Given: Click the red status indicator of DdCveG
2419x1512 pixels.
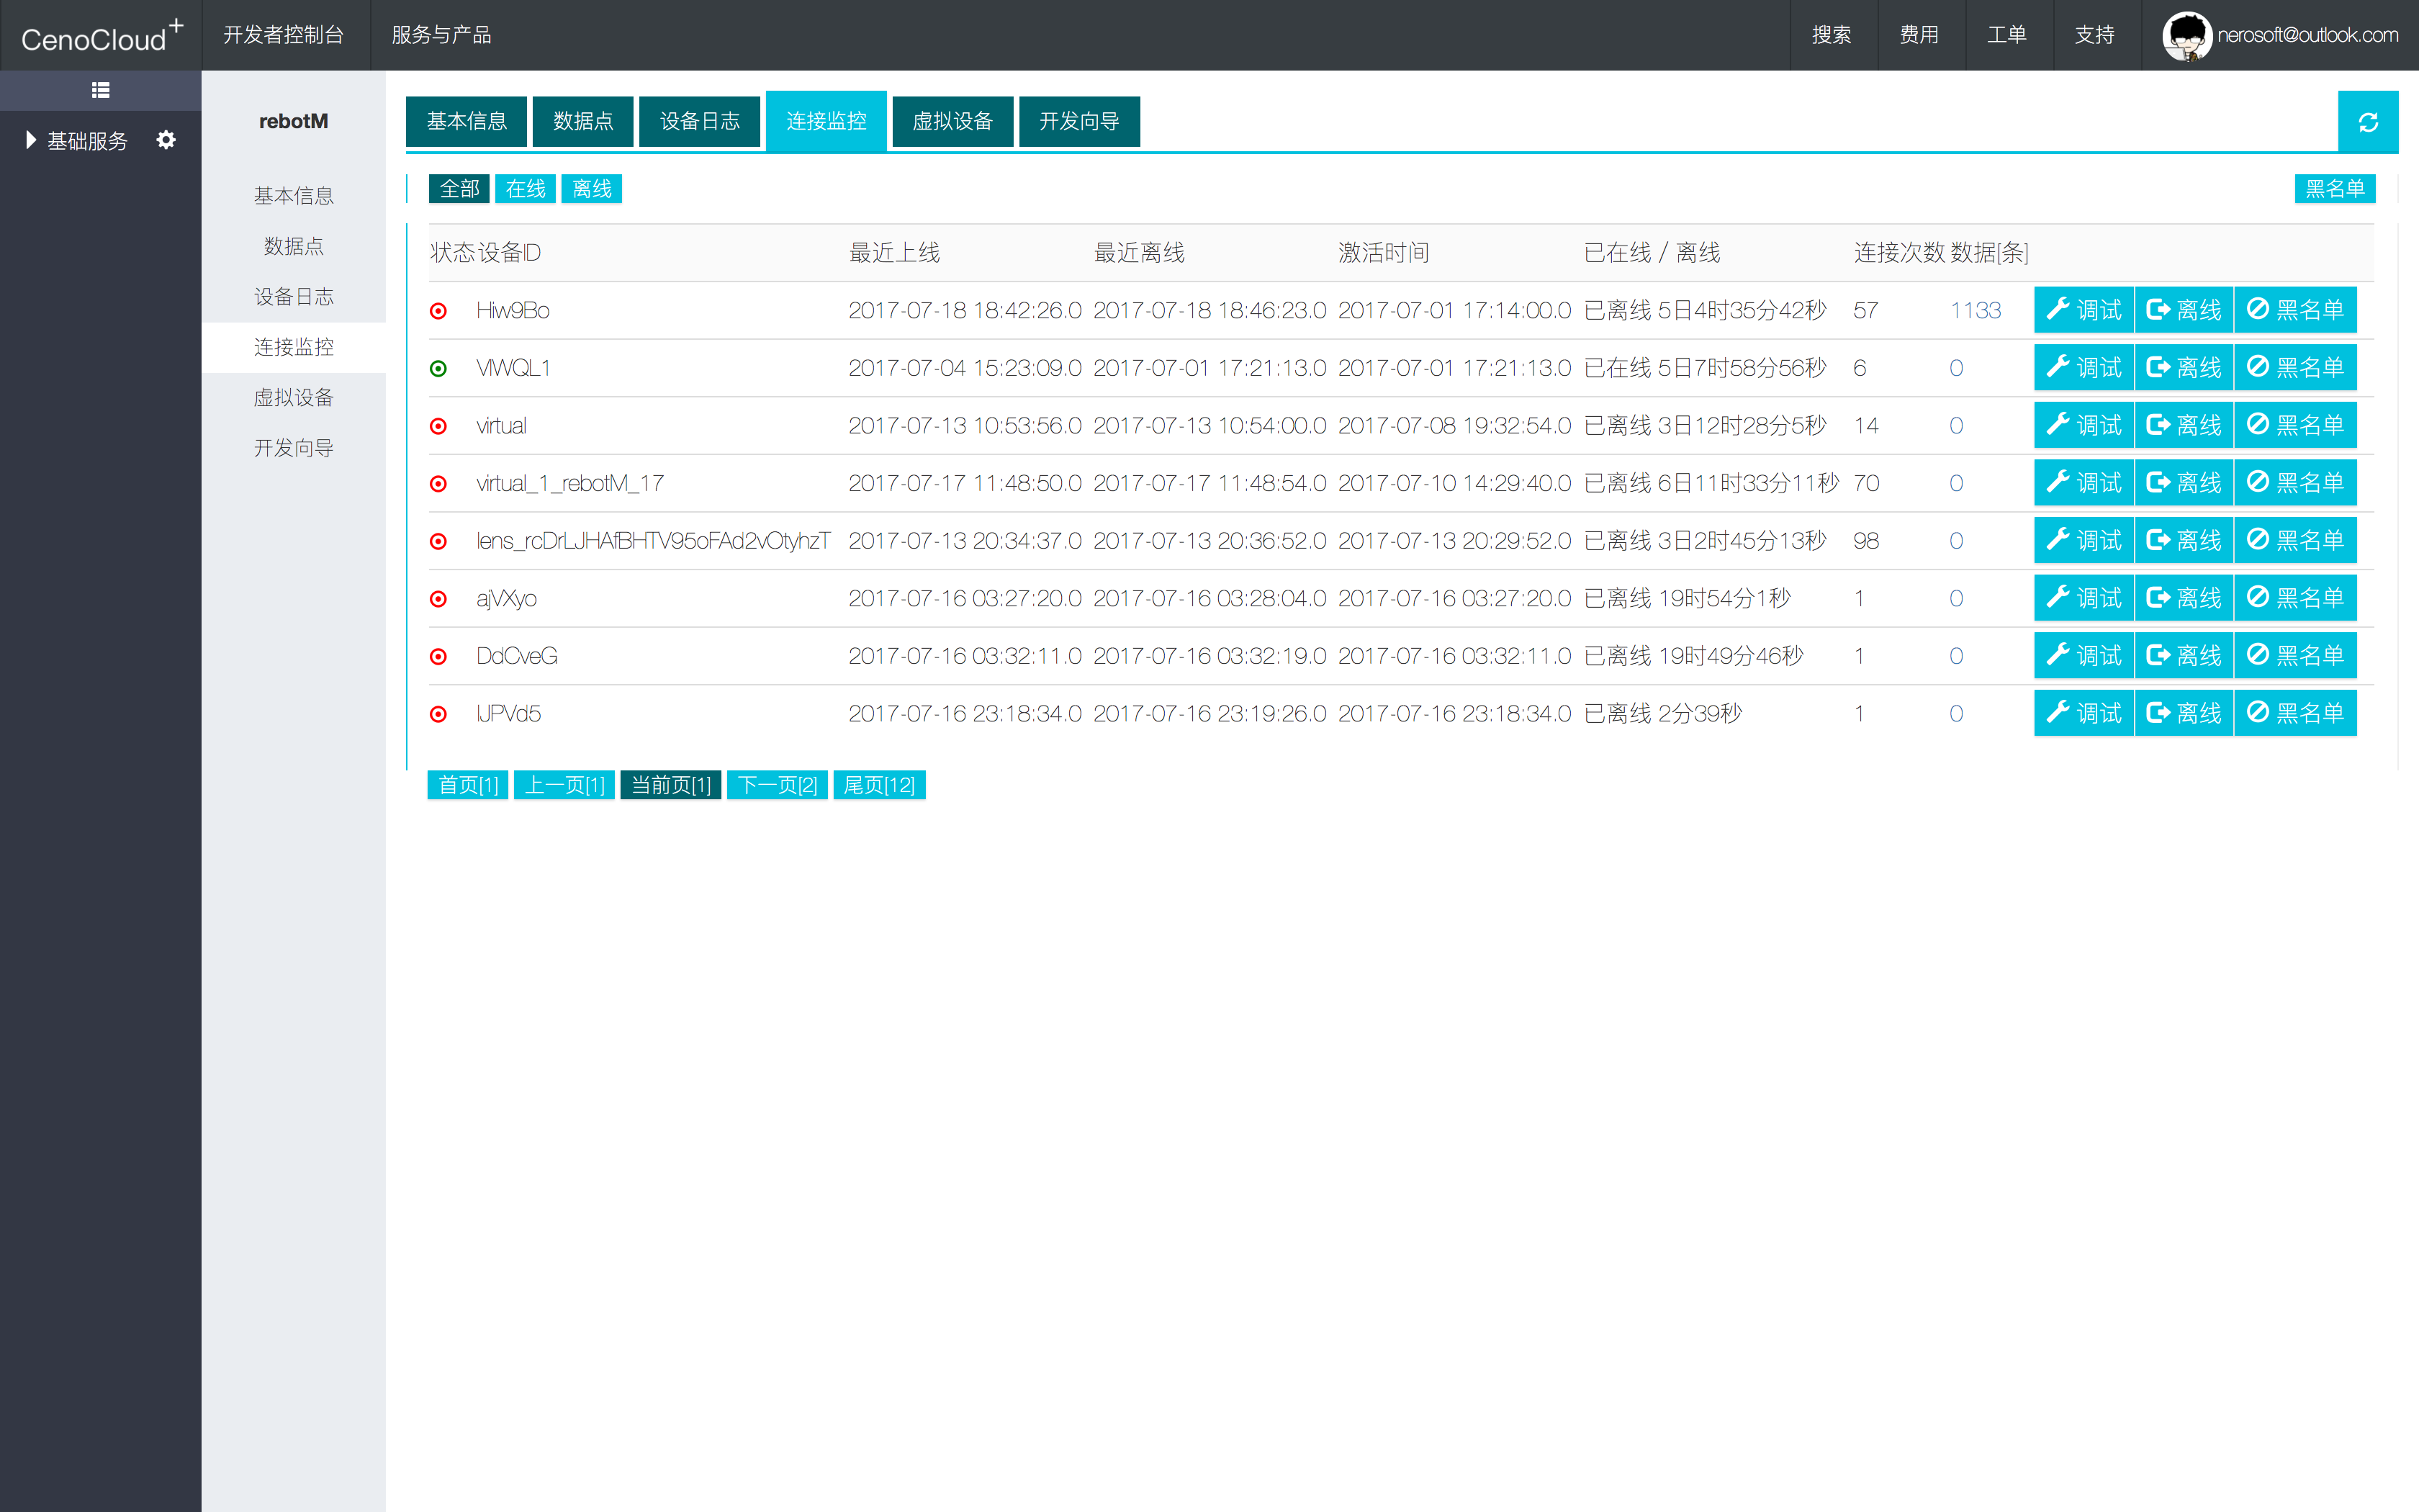Looking at the screenshot, I should click(438, 656).
